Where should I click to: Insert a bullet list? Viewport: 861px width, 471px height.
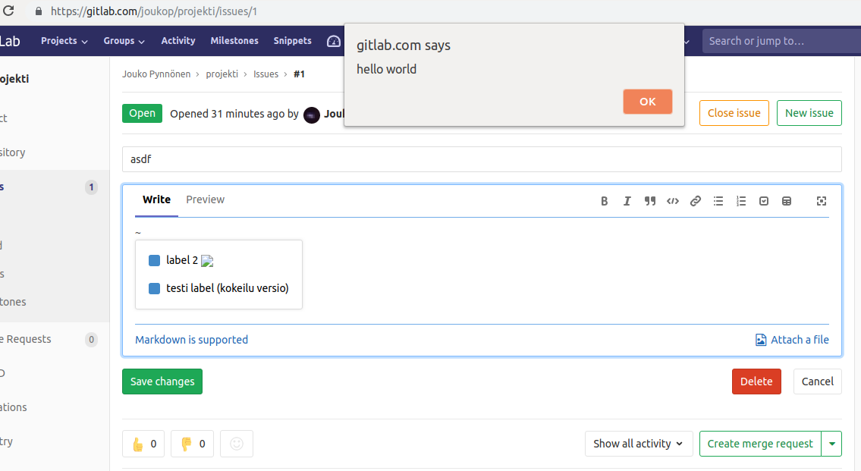tap(718, 201)
